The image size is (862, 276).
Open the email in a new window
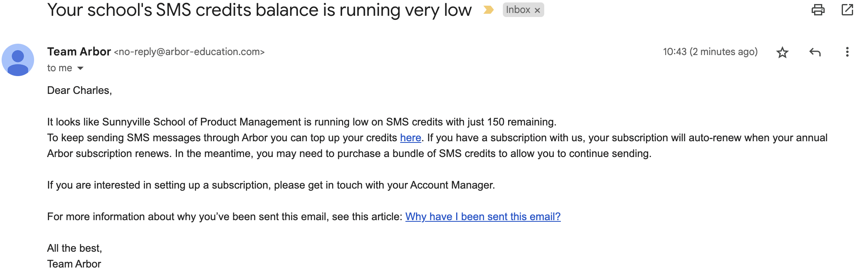click(847, 10)
